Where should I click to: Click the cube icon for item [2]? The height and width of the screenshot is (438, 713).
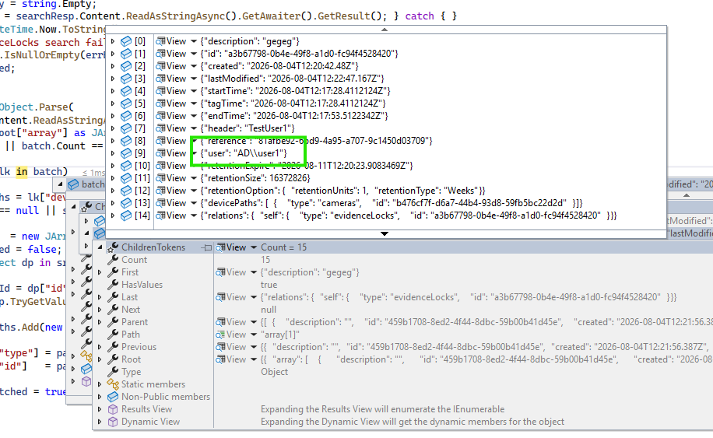click(x=126, y=66)
